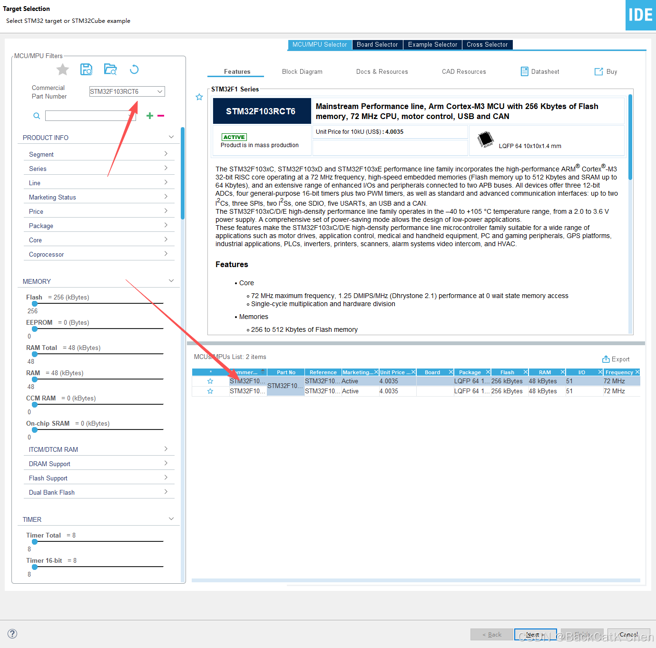Click the EEPROM slider handle

coord(35,329)
